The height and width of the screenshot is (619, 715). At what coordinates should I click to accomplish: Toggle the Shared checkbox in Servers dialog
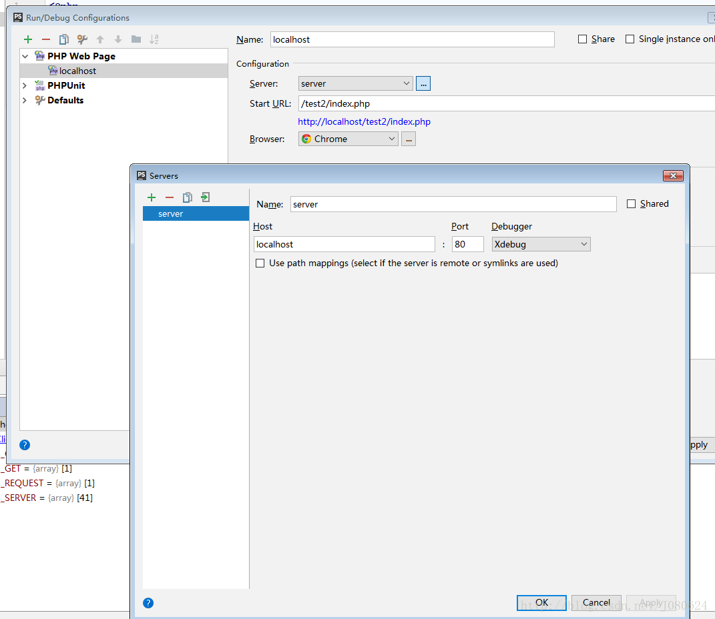[631, 204]
